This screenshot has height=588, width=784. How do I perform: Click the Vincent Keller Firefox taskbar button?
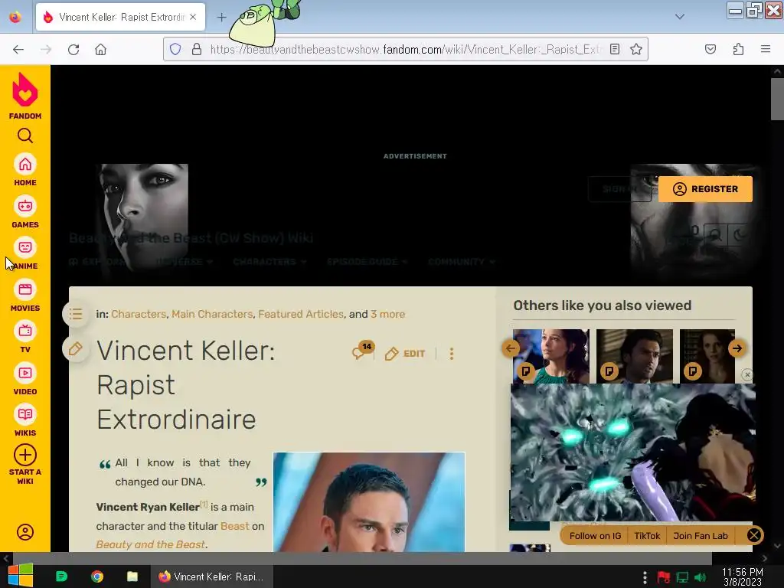click(212, 577)
